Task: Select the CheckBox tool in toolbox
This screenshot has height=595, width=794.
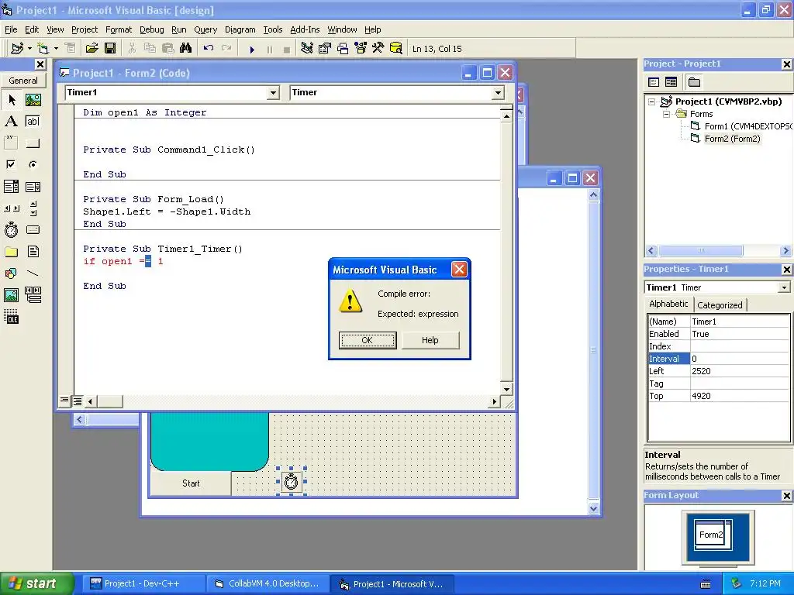Action: click(x=11, y=165)
